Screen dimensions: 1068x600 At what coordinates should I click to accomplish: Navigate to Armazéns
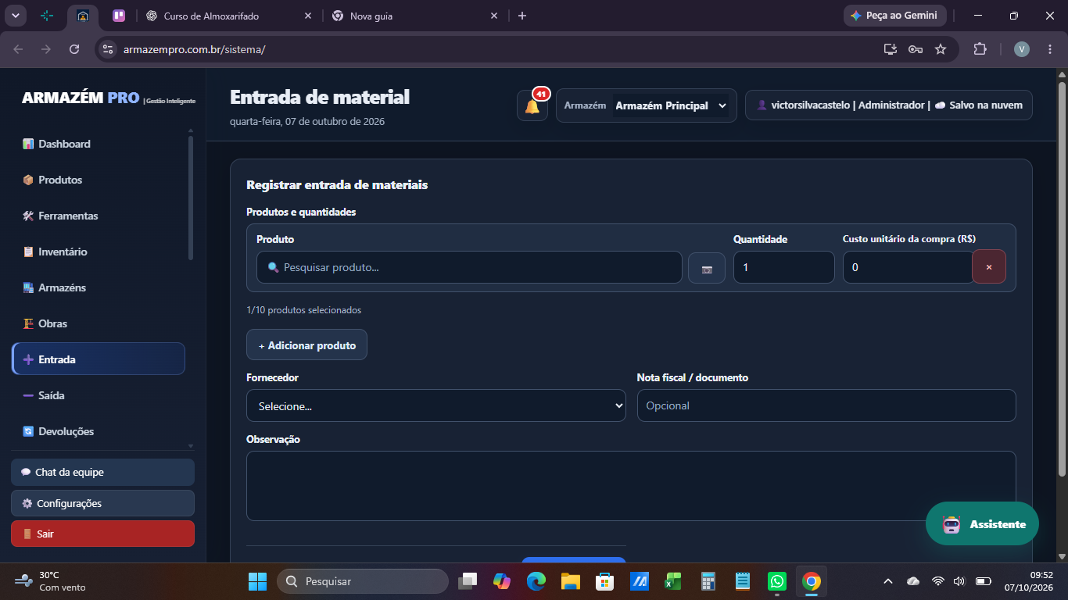pyautogui.click(x=98, y=287)
